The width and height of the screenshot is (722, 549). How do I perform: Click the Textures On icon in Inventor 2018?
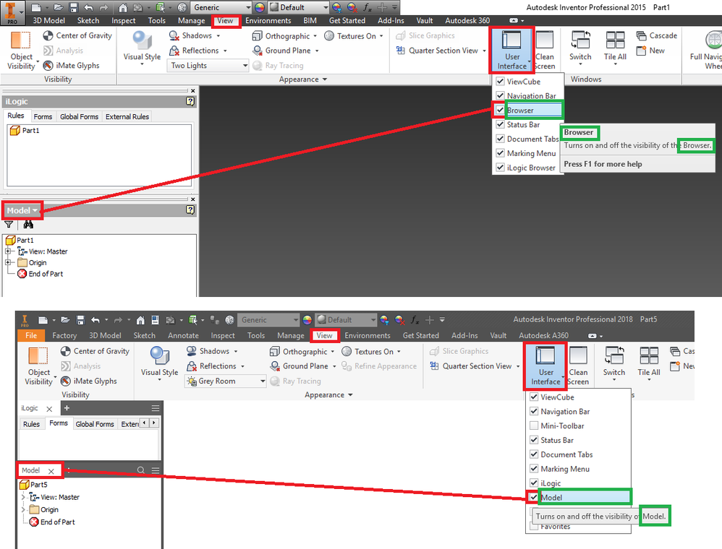pyautogui.click(x=347, y=351)
